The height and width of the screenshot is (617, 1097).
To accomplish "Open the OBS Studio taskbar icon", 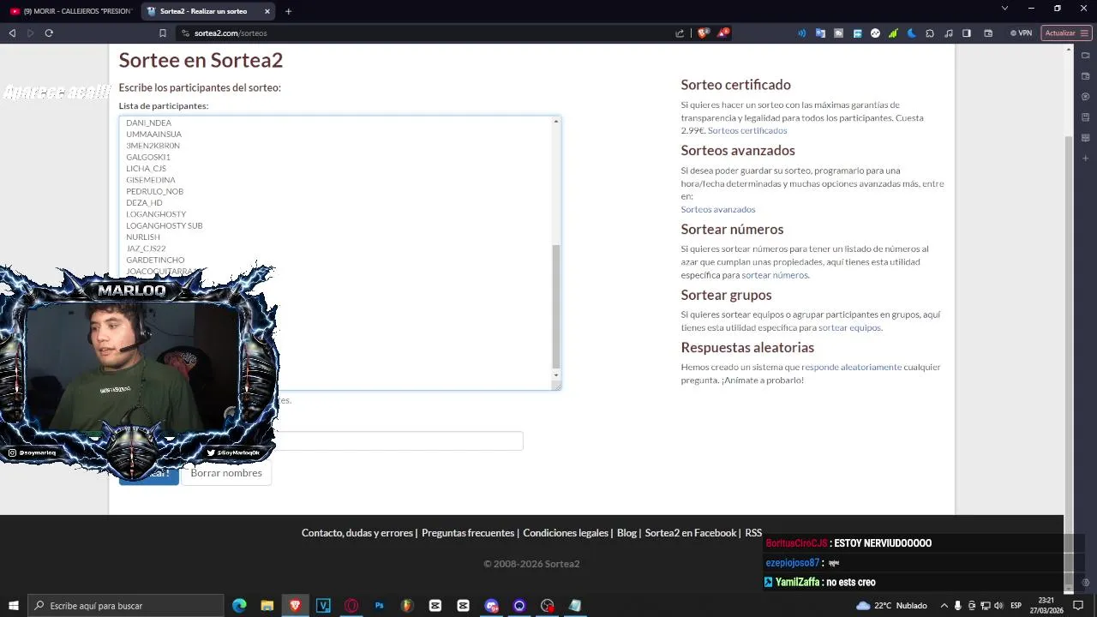I will 548,606.
